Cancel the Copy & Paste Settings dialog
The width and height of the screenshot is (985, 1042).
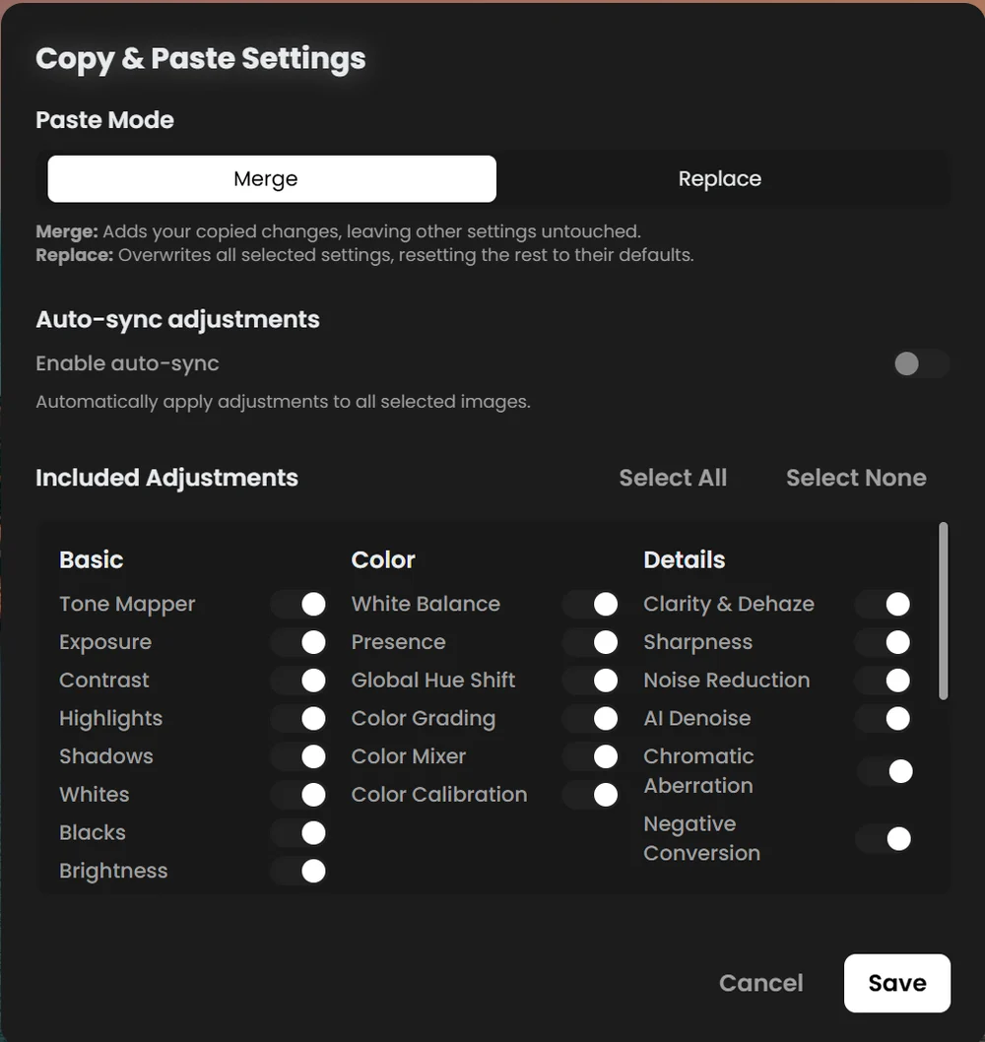(761, 983)
